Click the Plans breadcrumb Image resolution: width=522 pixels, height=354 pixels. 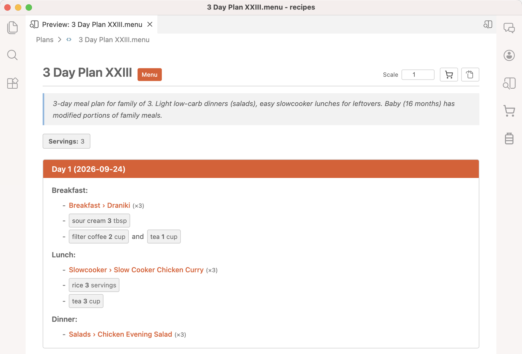pos(45,40)
